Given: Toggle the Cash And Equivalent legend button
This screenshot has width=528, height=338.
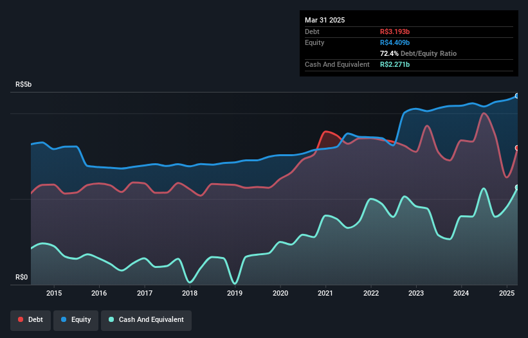Looking at the screenshot, I should coord(146,320).
